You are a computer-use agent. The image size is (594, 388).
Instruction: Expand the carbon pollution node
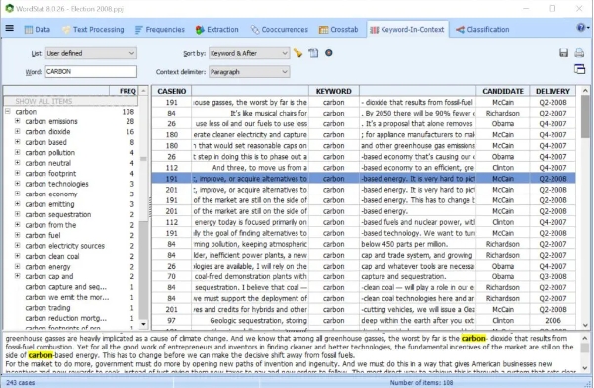click(x=17, y=152)
